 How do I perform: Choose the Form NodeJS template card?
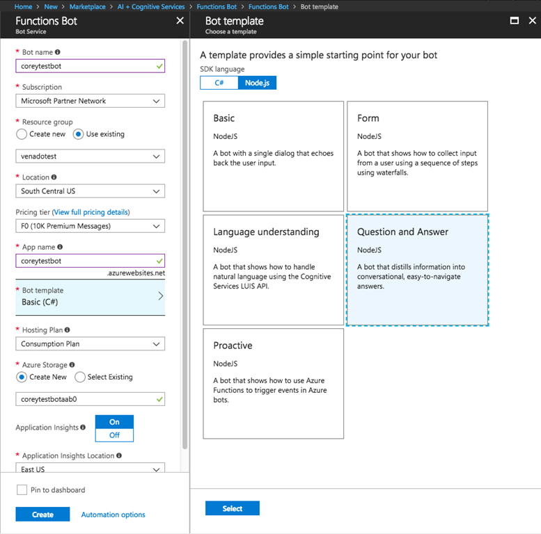pyautogui.click(x=417, y=156)
